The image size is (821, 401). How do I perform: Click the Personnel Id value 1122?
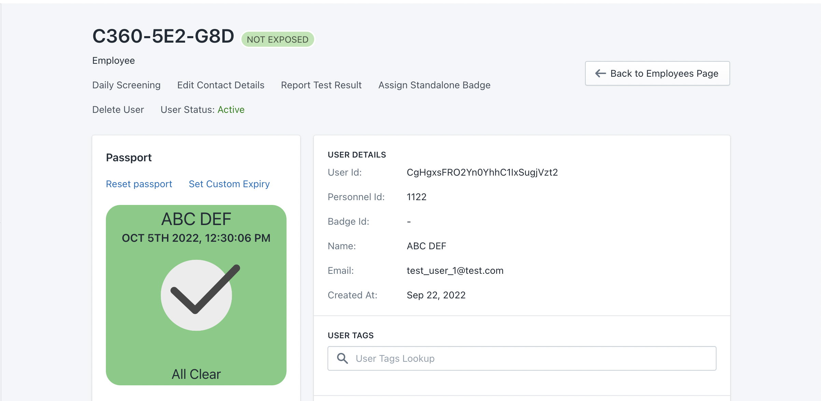click(417, 197)
